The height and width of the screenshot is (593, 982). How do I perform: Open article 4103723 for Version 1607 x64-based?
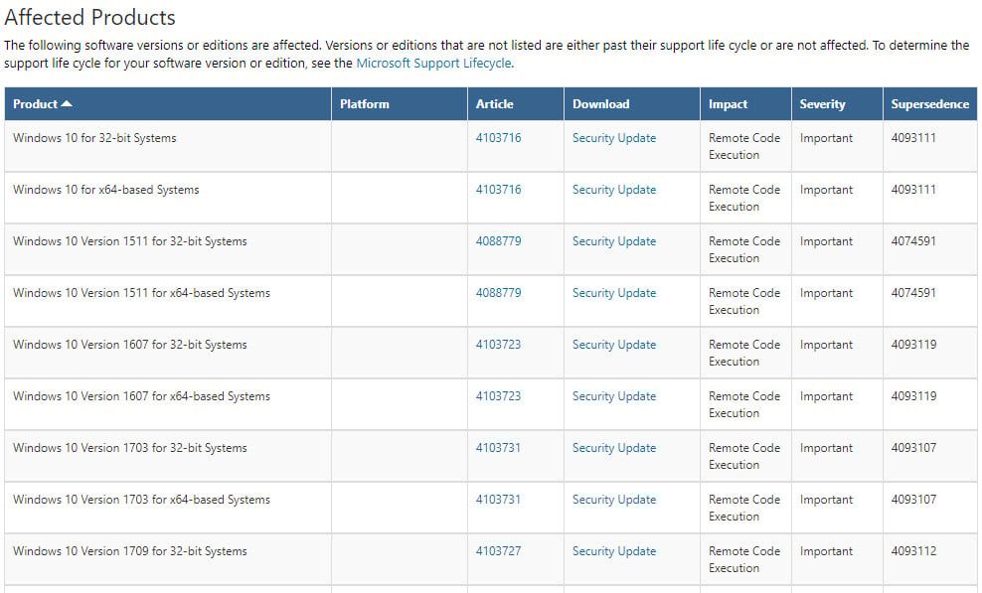[498, 395]
